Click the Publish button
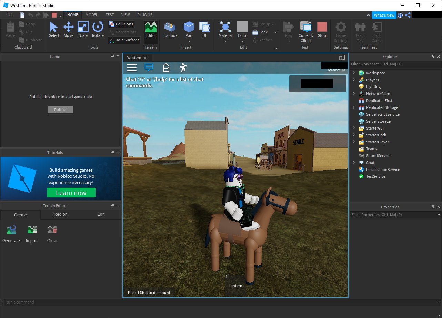442x318 pixels. pyautogui.click(x=61, y=110)
